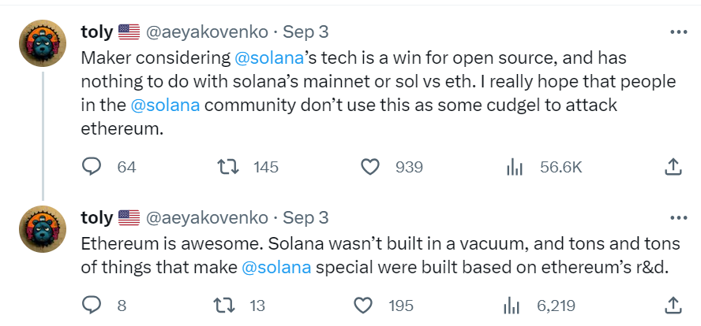The height and width of the screenshot is (326, 701).
Task: Share the Ethereum is awesome tweet
Action: point(673,305)
